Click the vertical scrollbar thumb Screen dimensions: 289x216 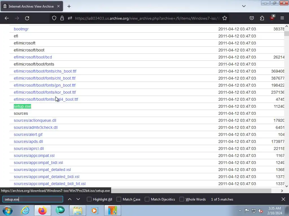click(x=286, y=33)
